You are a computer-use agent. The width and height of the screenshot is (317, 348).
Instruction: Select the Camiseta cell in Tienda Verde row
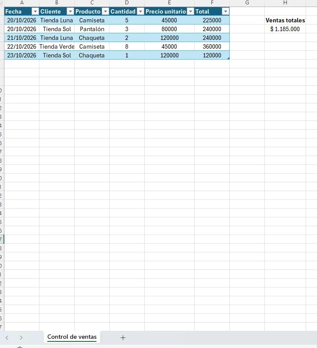click(x=92, y=46)
